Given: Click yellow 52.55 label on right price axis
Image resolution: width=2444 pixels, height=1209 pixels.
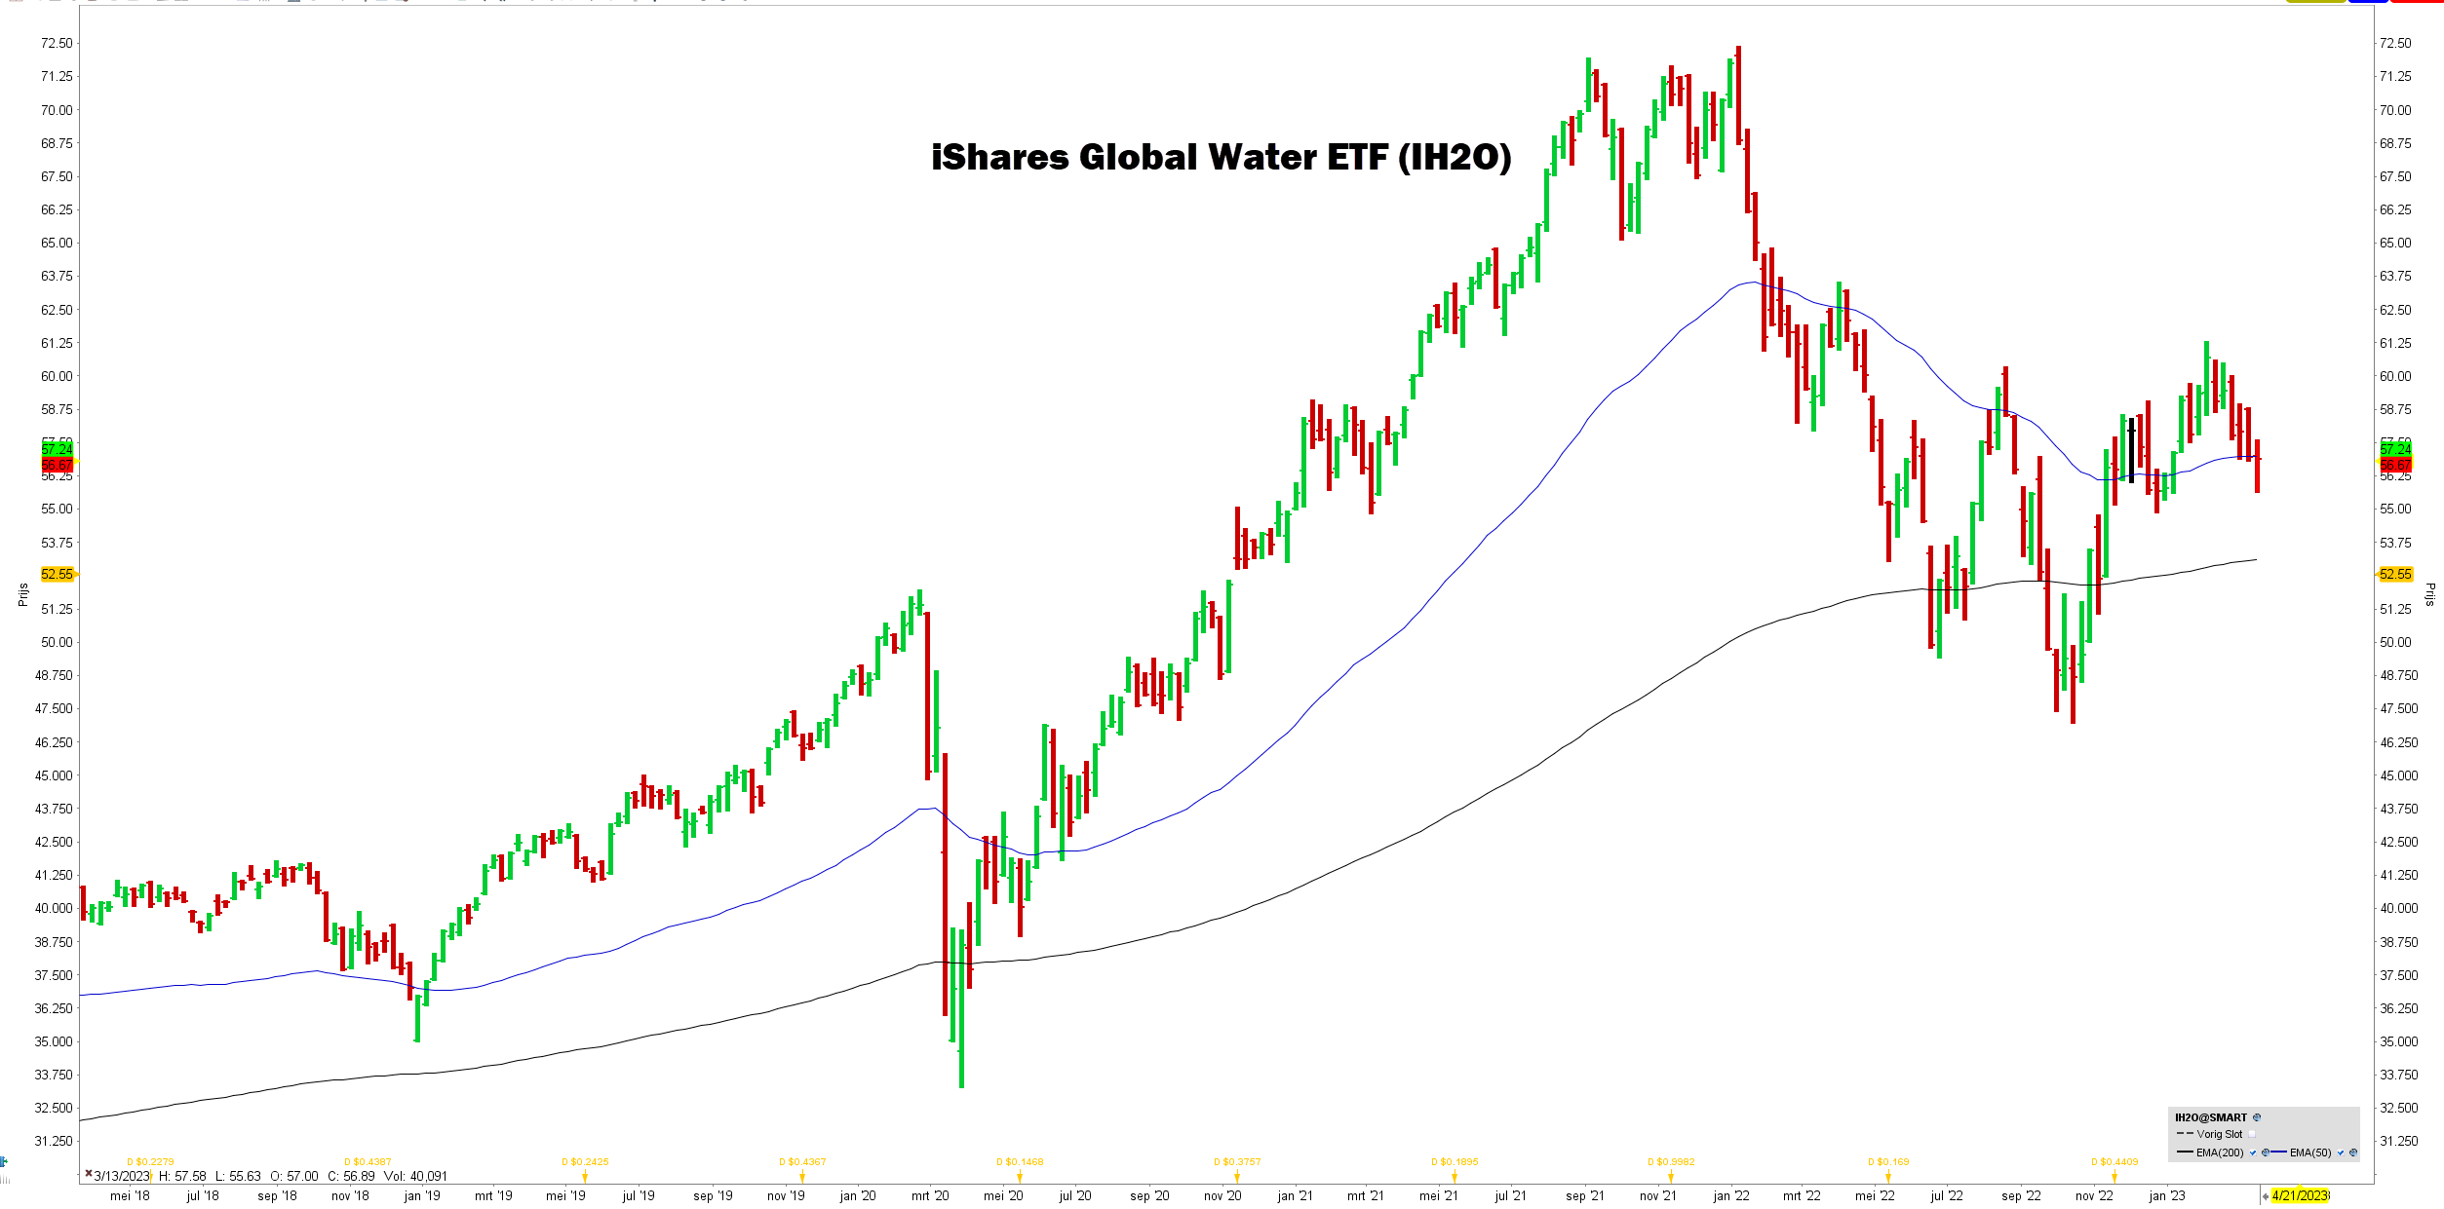Looking at the screenshot, I should point(2395,574).
